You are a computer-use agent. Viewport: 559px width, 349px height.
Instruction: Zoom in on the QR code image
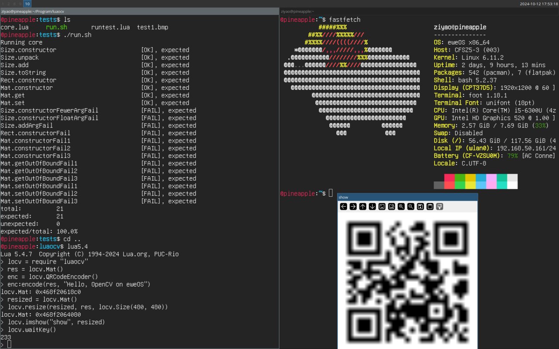point(401,206)
